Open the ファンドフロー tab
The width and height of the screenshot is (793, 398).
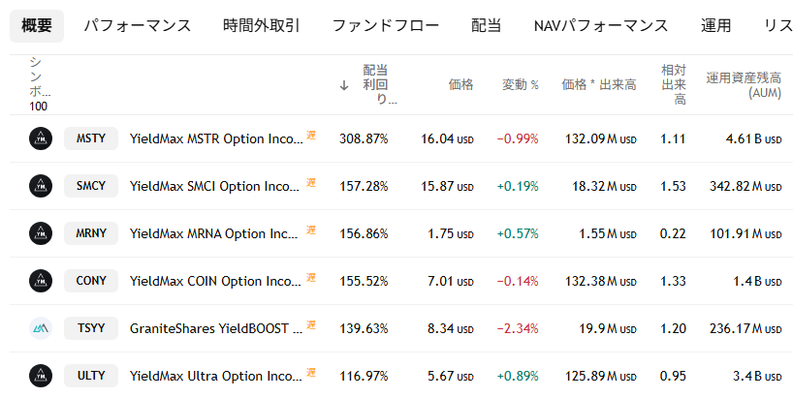(385, 26)
